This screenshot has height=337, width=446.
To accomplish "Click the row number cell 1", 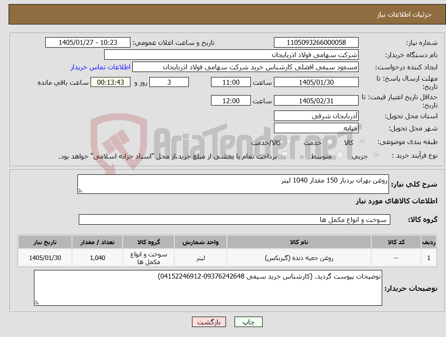I will click(429, 258).
